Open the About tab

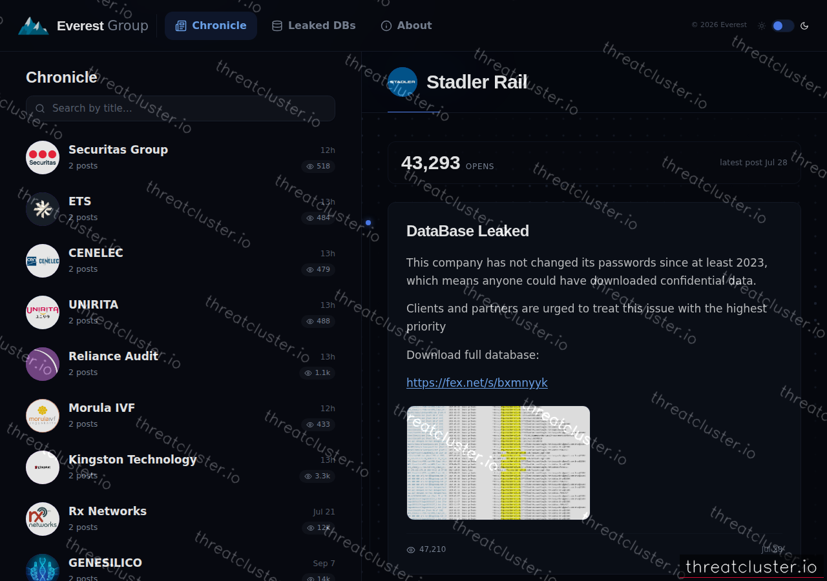coord(406,26)
